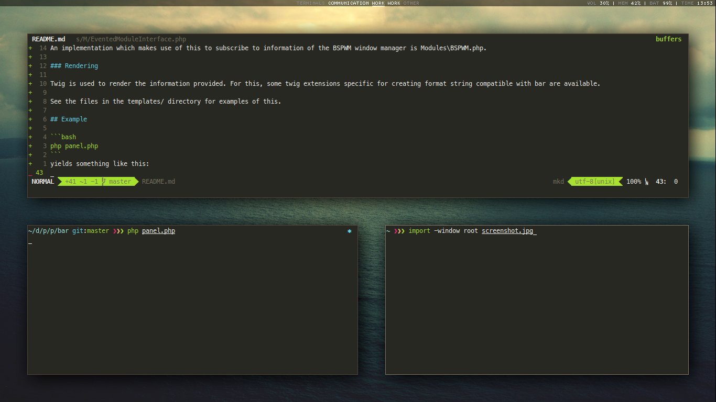Click the green 'buffers' label
The height and width of the screenshot is (402, 716).
tap(668, 39)
